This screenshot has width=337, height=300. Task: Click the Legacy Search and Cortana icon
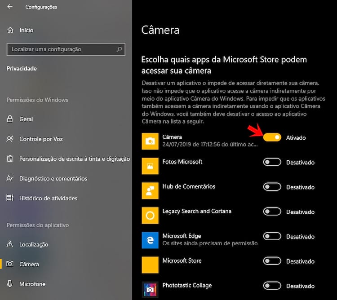(150, 215)
